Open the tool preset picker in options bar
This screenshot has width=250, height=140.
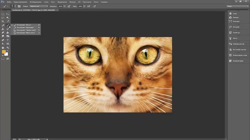click(x=5, y=6)
